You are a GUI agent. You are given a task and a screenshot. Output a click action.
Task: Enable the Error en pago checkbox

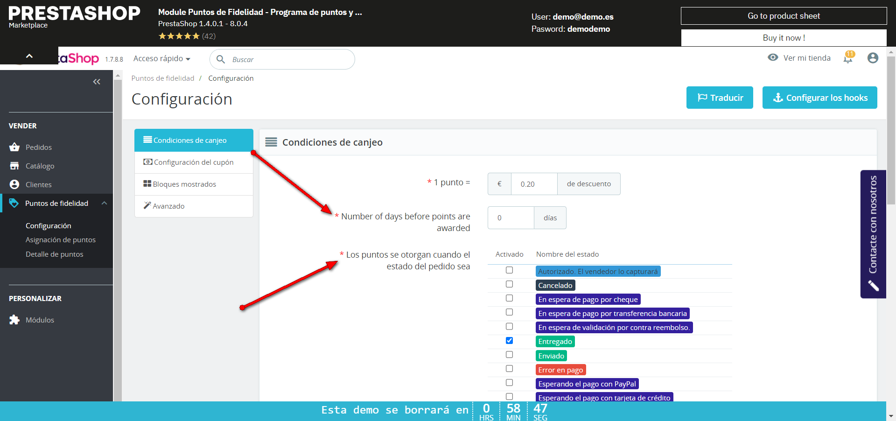click(x=509, y=369)
